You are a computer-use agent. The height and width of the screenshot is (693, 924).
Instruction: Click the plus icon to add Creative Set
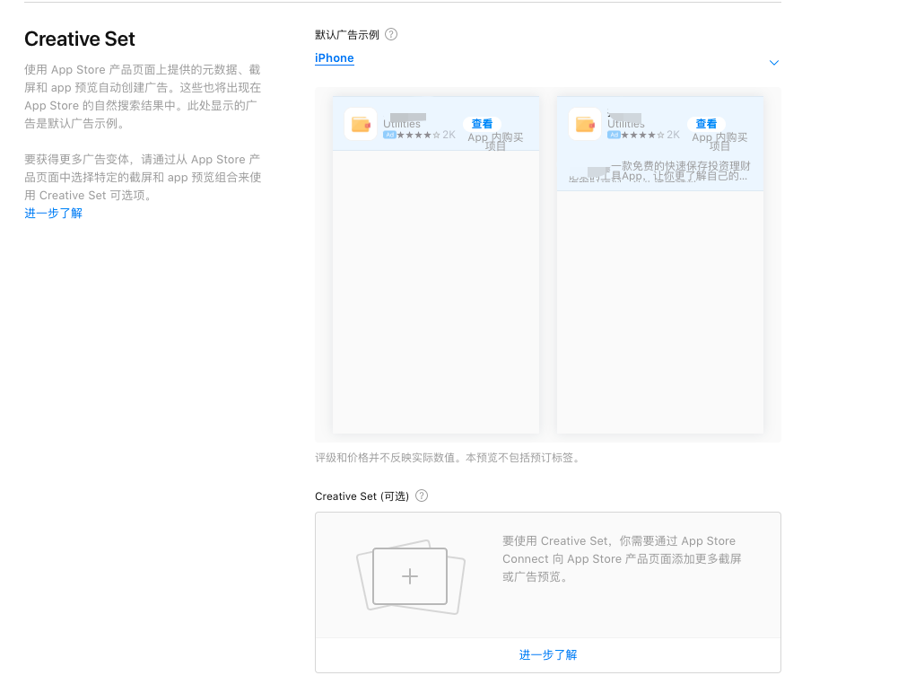coord(410,576)
